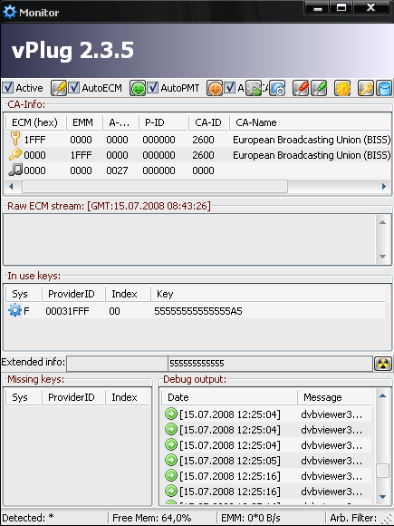Click the key icon in ECM 1FFF row

(14, 139)
